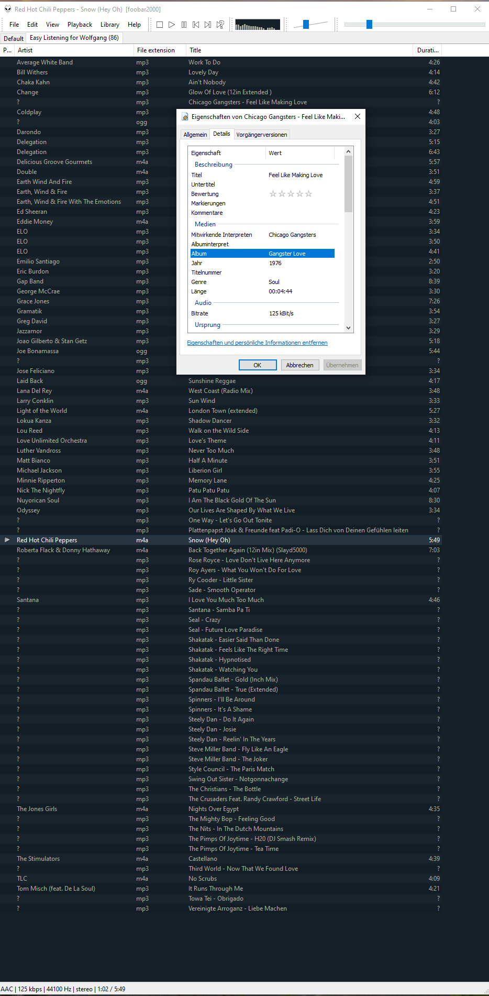The height and width of the screenshot is (996, 489).
Task: Click the Mitwirkende Interpreten value Chicago Gangsters
Action: pyautogui.click(x=292, y=235)
